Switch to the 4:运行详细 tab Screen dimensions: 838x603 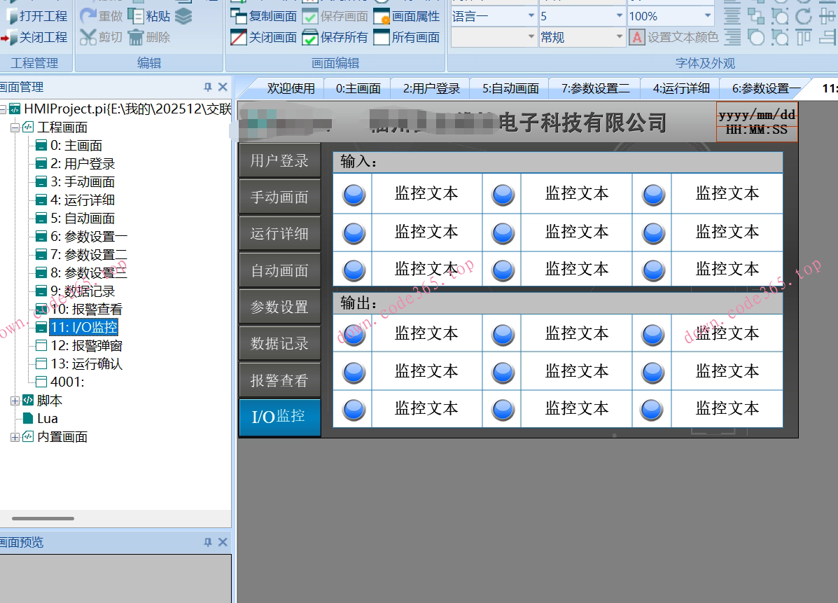tap(681, 88)
